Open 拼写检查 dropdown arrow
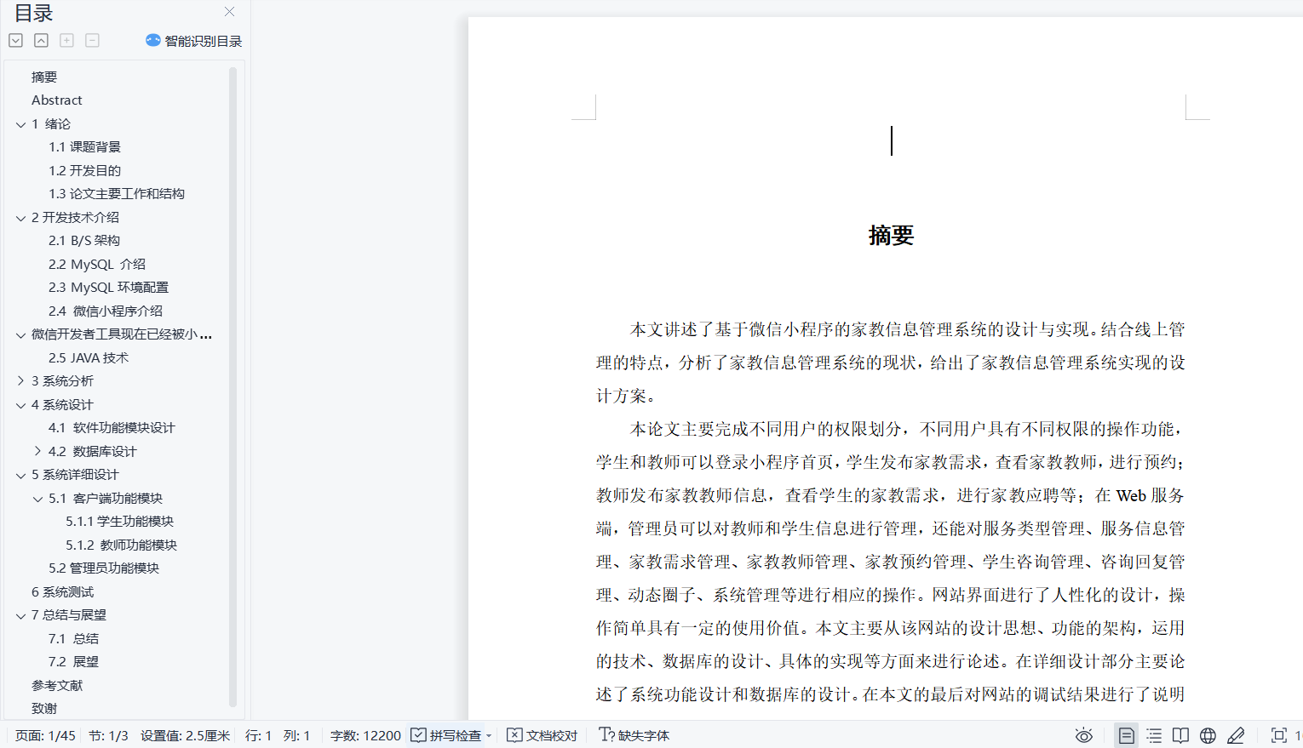Image resolution: width=1303 pixels, height=748 pixels. pos(489,736)
